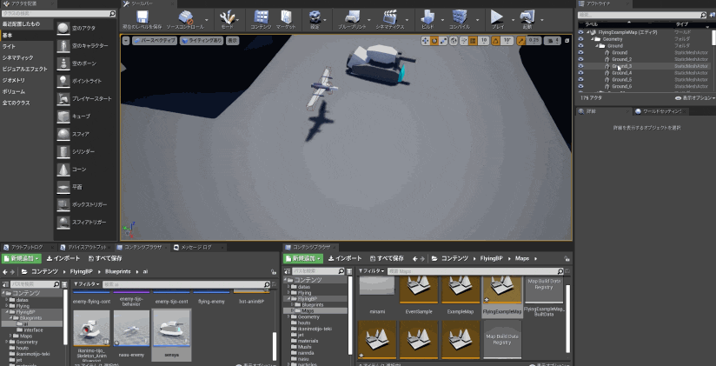
Task: Open the rotation snap 10° dropdown
Action: point(507,41)
